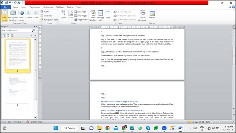Click View Side by Side
Viewport: 236px width, 133px height.
[122, 12]
